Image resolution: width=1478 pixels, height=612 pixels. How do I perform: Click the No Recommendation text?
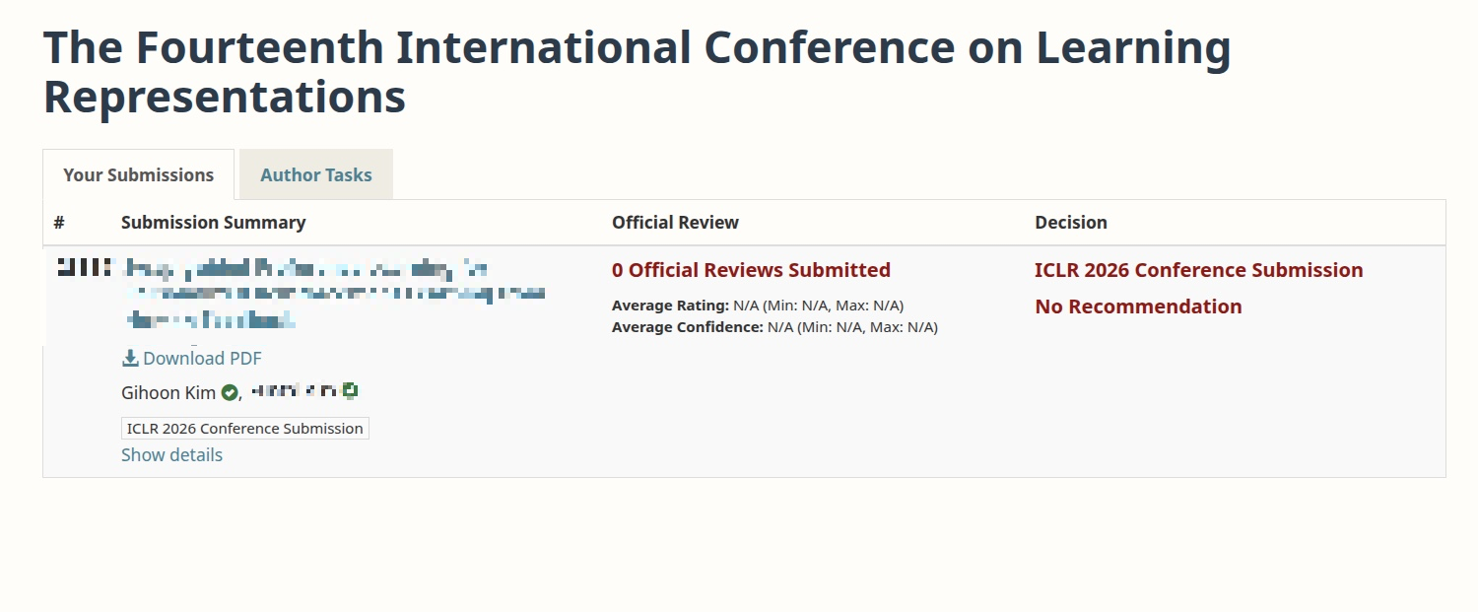click(1138, 306)
